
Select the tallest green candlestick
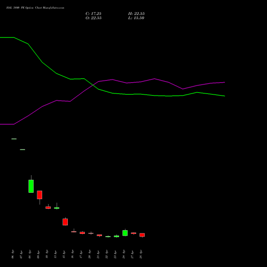click(31, 186)
